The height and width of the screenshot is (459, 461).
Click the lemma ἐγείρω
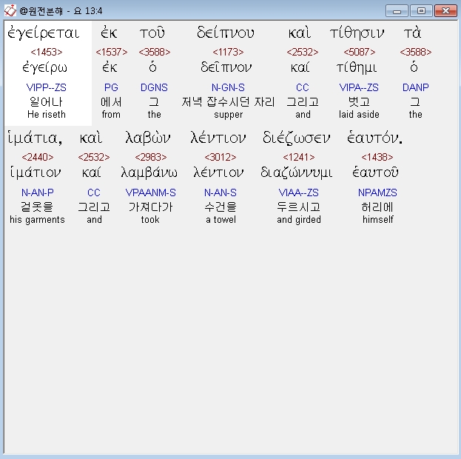tap(44, 68)
